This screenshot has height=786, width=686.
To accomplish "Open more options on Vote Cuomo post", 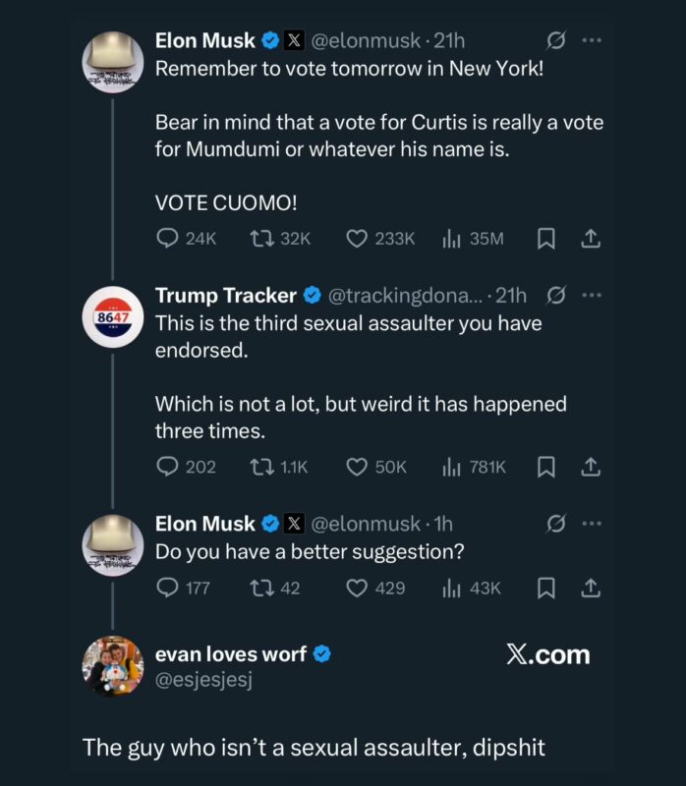I will (x=591, y=41).
